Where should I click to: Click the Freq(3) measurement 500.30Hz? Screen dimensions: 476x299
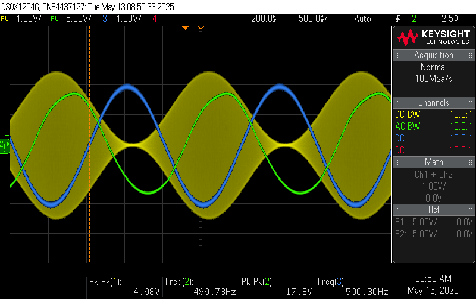pos(353,287)
